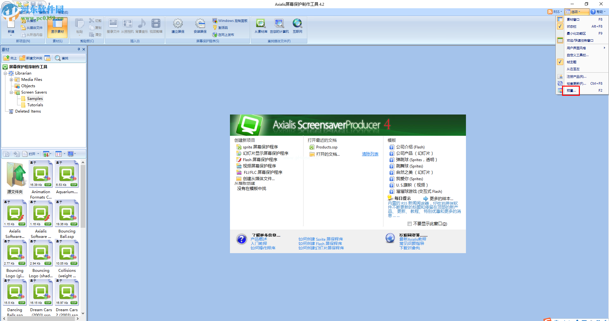The height and width of the screenshot is (321, 609).
Task: Select 检查更新(F)... menu entry
Action: tap(582, 83)
